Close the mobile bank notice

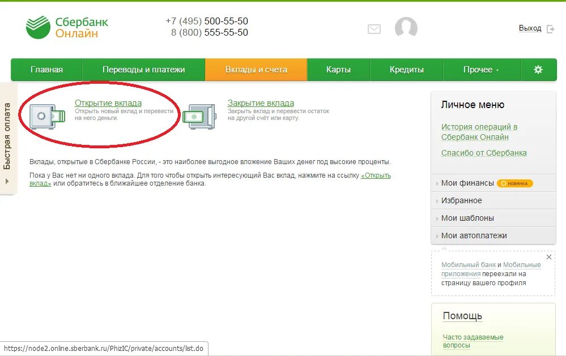548,257
